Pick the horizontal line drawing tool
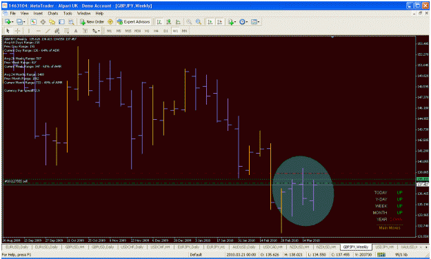The height and width of the screenshot is (259, 431). (39, 31)
